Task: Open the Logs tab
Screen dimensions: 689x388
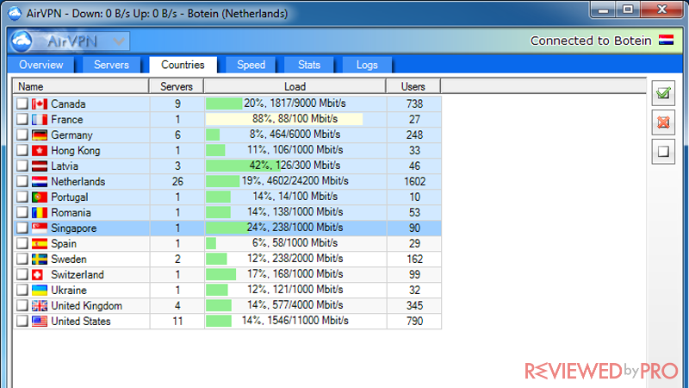Action: 367,65
